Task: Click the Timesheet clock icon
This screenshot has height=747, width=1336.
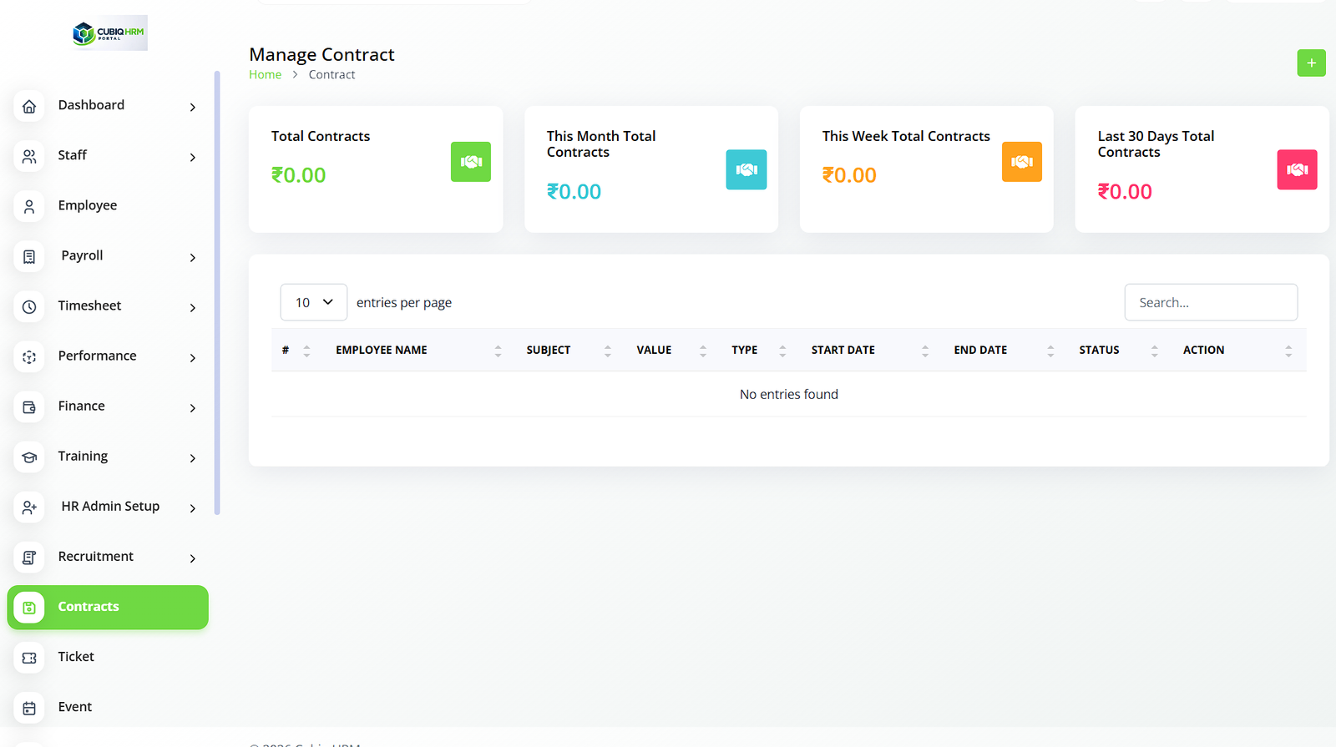Action: (29, 307)
